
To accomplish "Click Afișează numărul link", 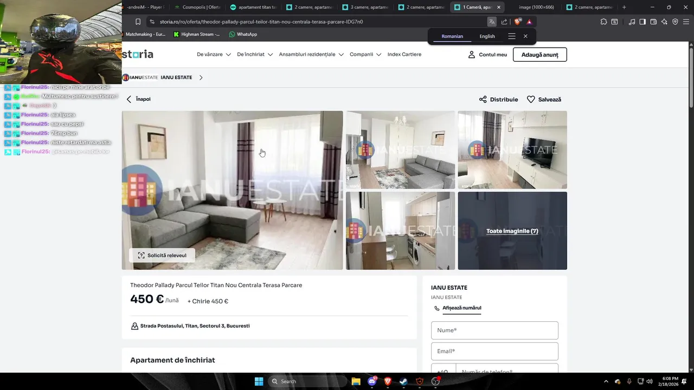I will tap(461, 308).
